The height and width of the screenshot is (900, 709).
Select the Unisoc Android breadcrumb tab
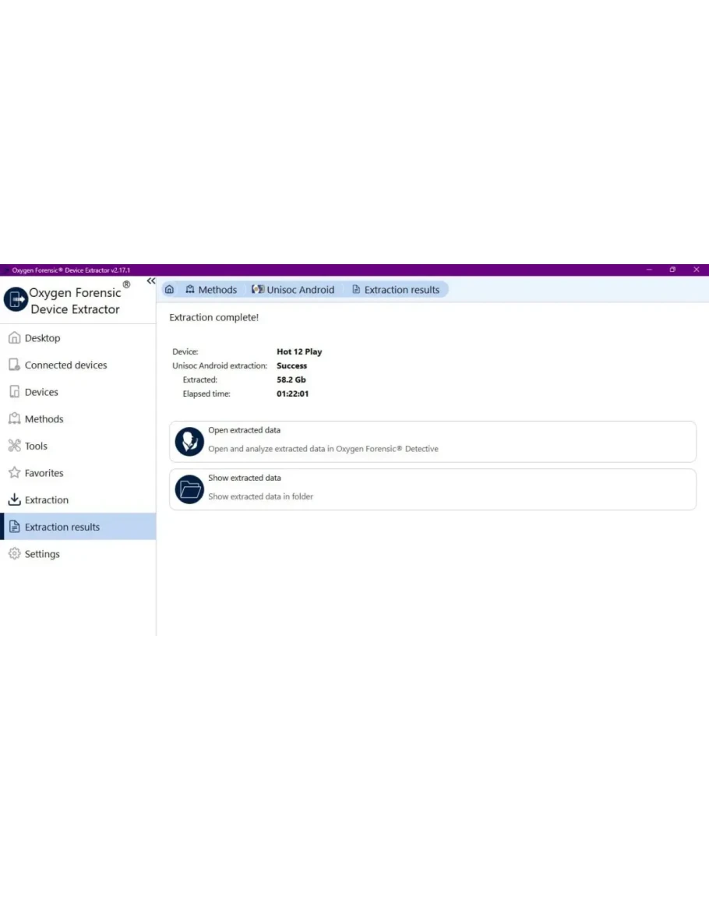[x=293, y=290]
